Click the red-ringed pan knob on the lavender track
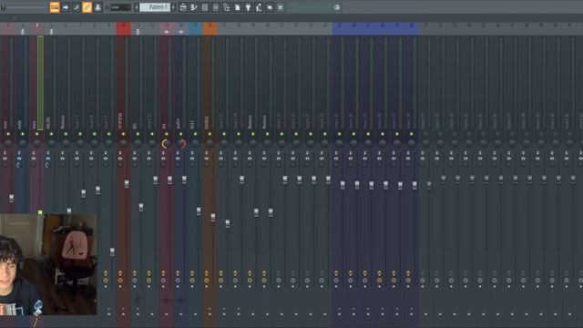 point(181,144)
